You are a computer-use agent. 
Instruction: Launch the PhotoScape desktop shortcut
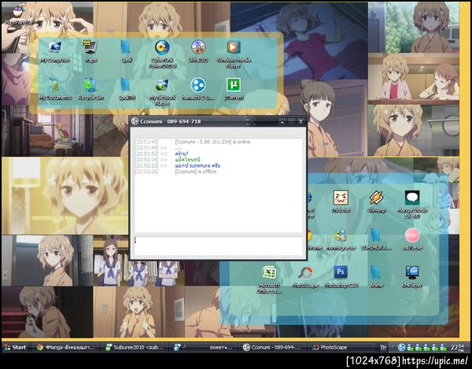[x=305, y=277]
